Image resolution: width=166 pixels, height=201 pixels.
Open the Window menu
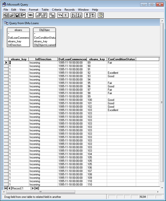[x=83, y=10]
